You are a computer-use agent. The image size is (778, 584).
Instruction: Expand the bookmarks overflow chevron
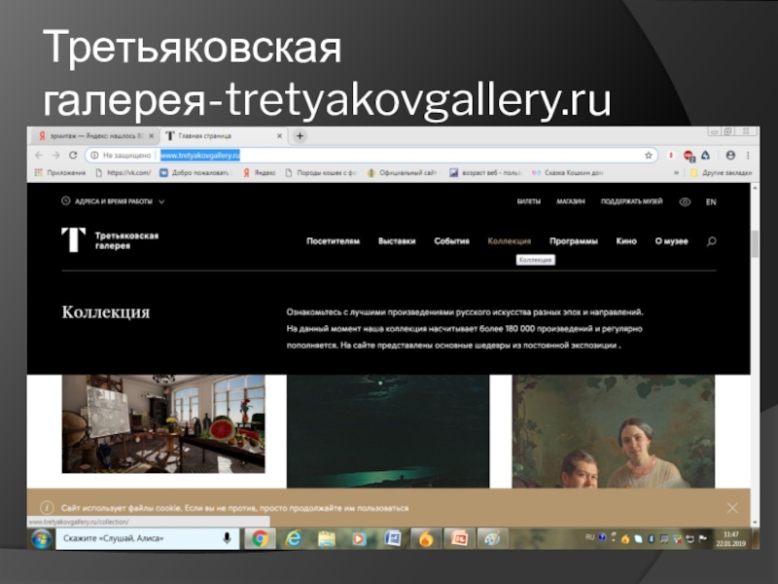(676, 173)
